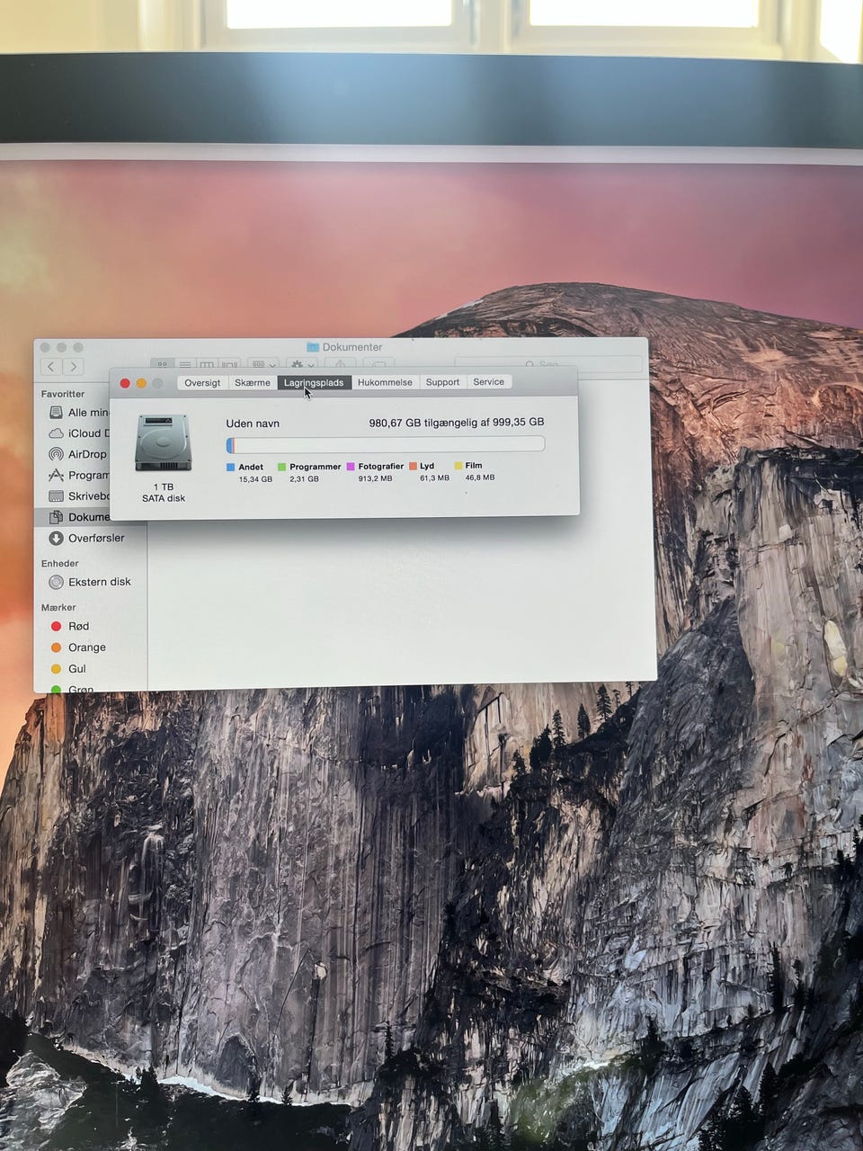Viewport: 863px width, 1151px height.
Task: Go forward in the Dokumenter Finder window
Action: (74, 367)
